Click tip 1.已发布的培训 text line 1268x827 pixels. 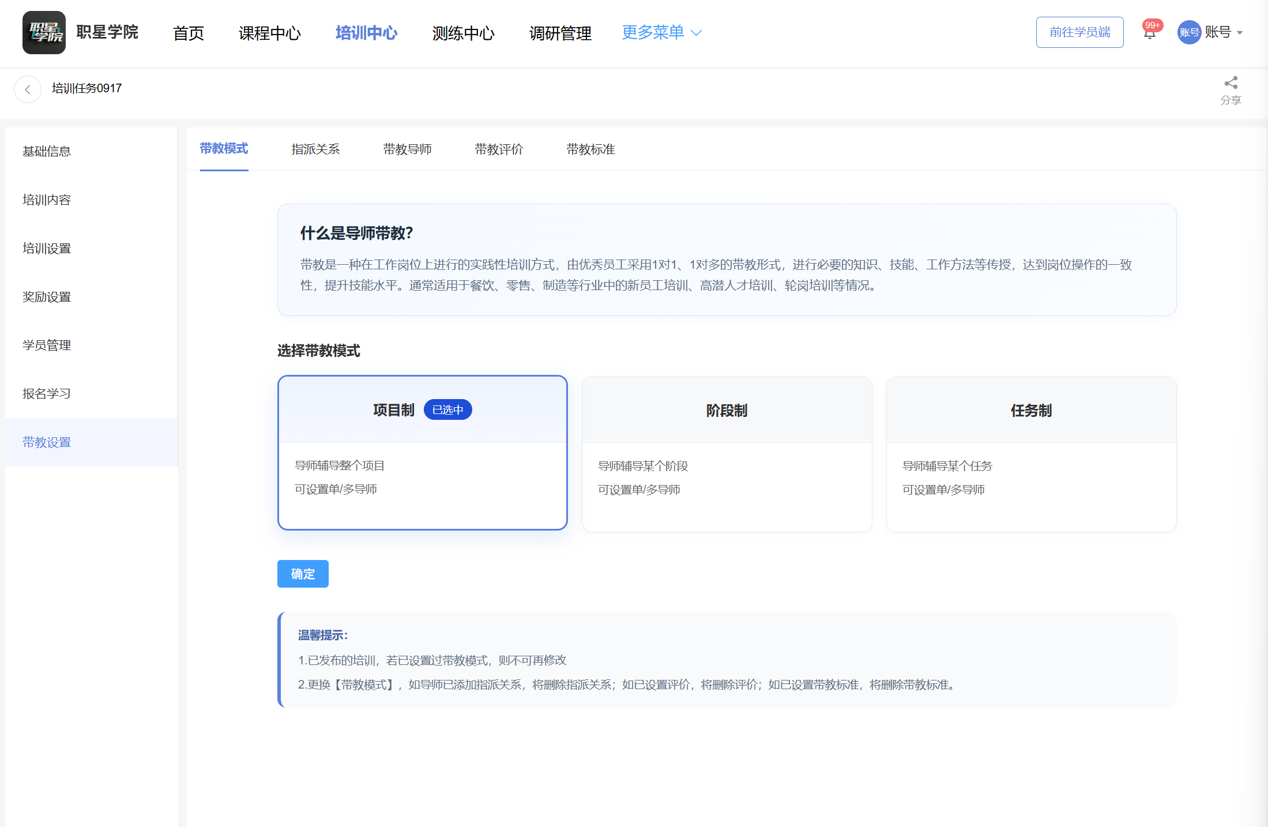coord(432,660)
